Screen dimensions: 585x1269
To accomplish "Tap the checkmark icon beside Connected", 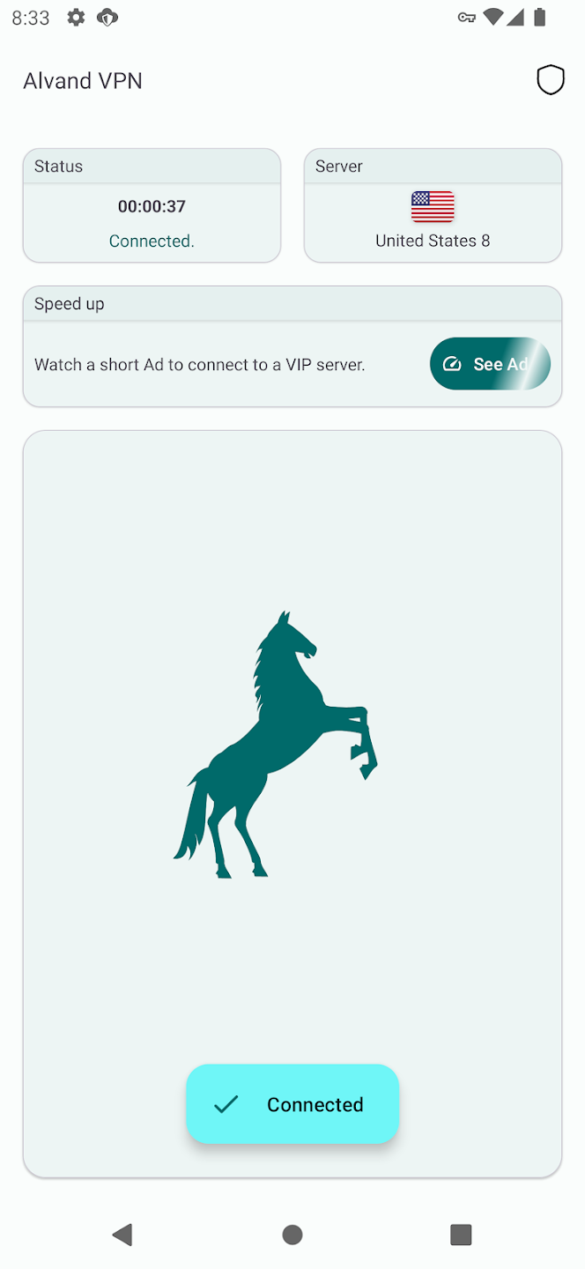I will pos(226,1104).
